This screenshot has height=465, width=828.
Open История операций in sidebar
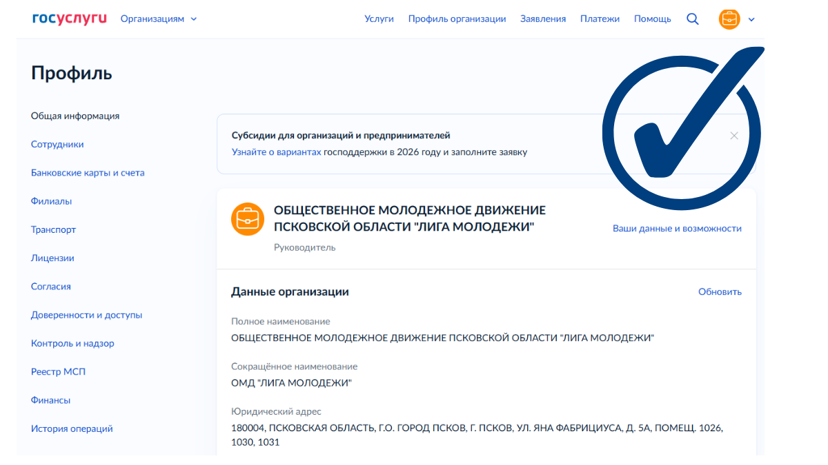point(72,428)
